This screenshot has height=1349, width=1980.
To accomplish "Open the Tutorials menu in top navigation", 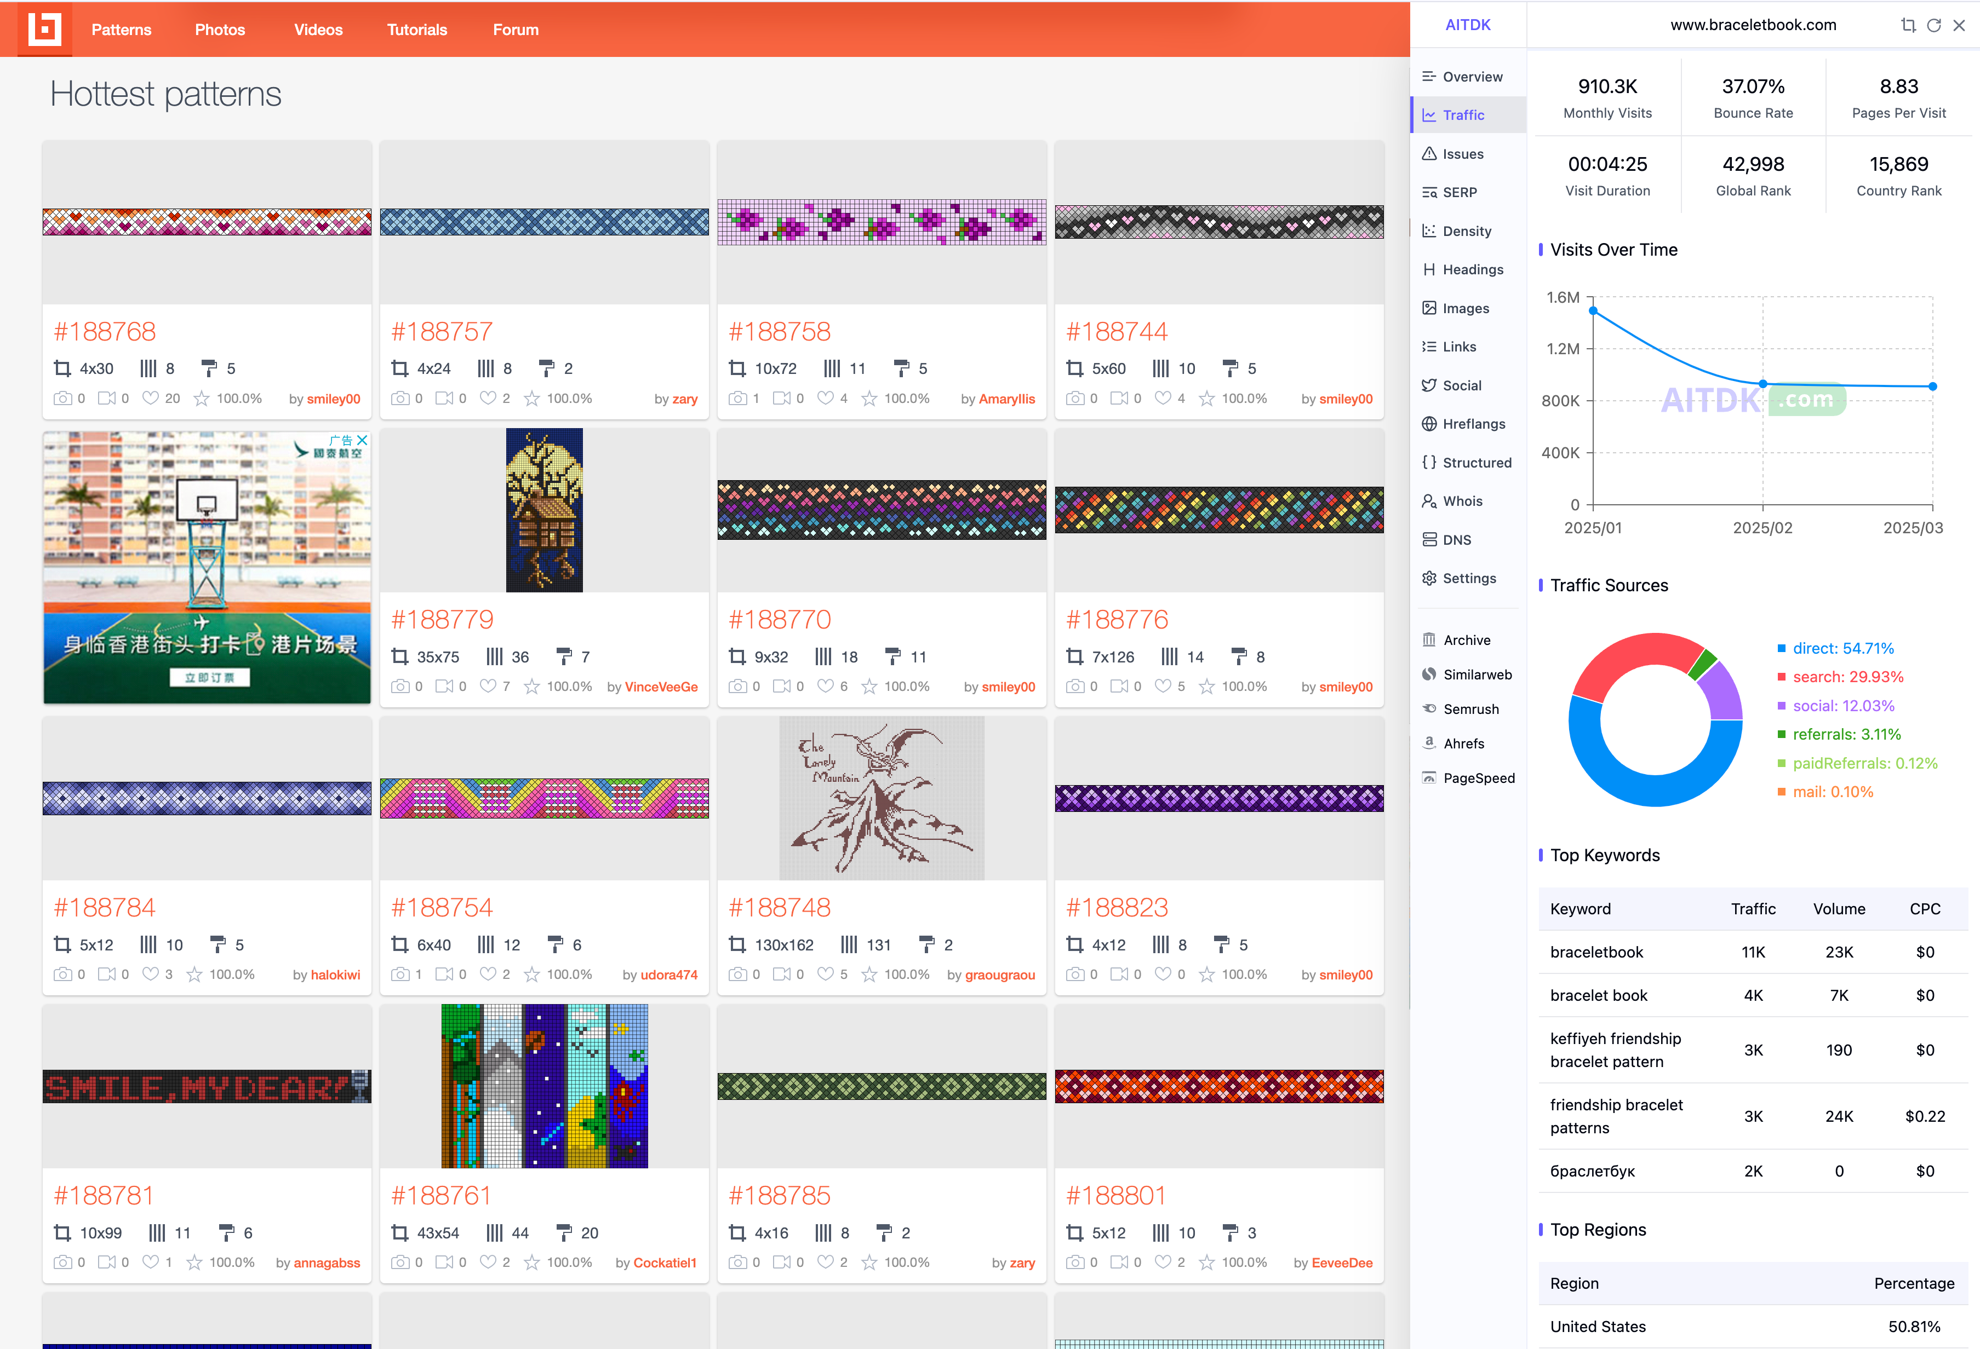I will [x=416, y=29].
